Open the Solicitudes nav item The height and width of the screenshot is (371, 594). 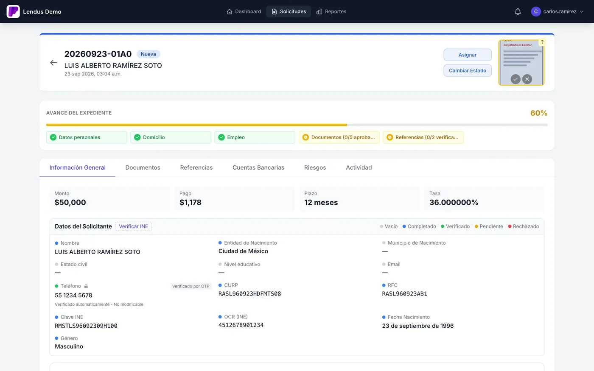pyautogui.click(x=289, y=11)
